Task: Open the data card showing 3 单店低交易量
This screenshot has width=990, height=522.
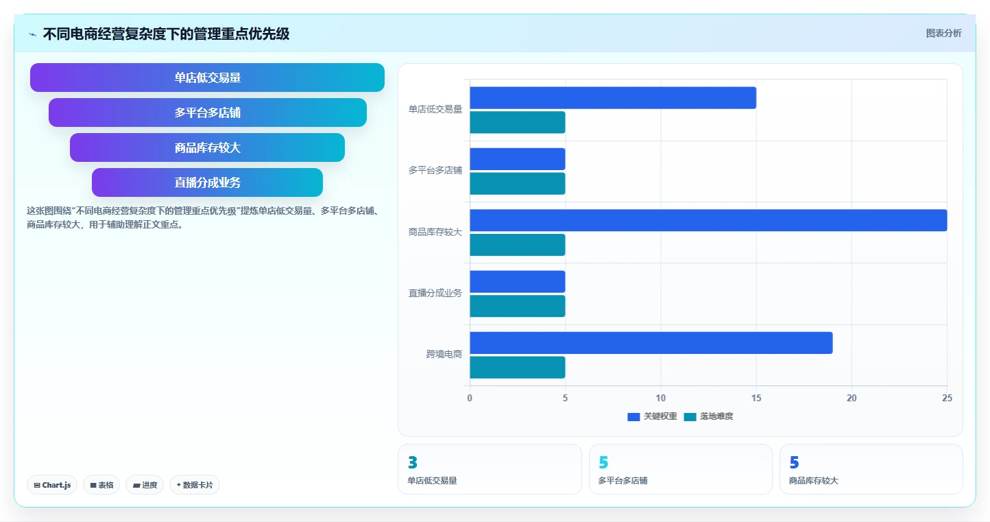Action: [490, 469]
